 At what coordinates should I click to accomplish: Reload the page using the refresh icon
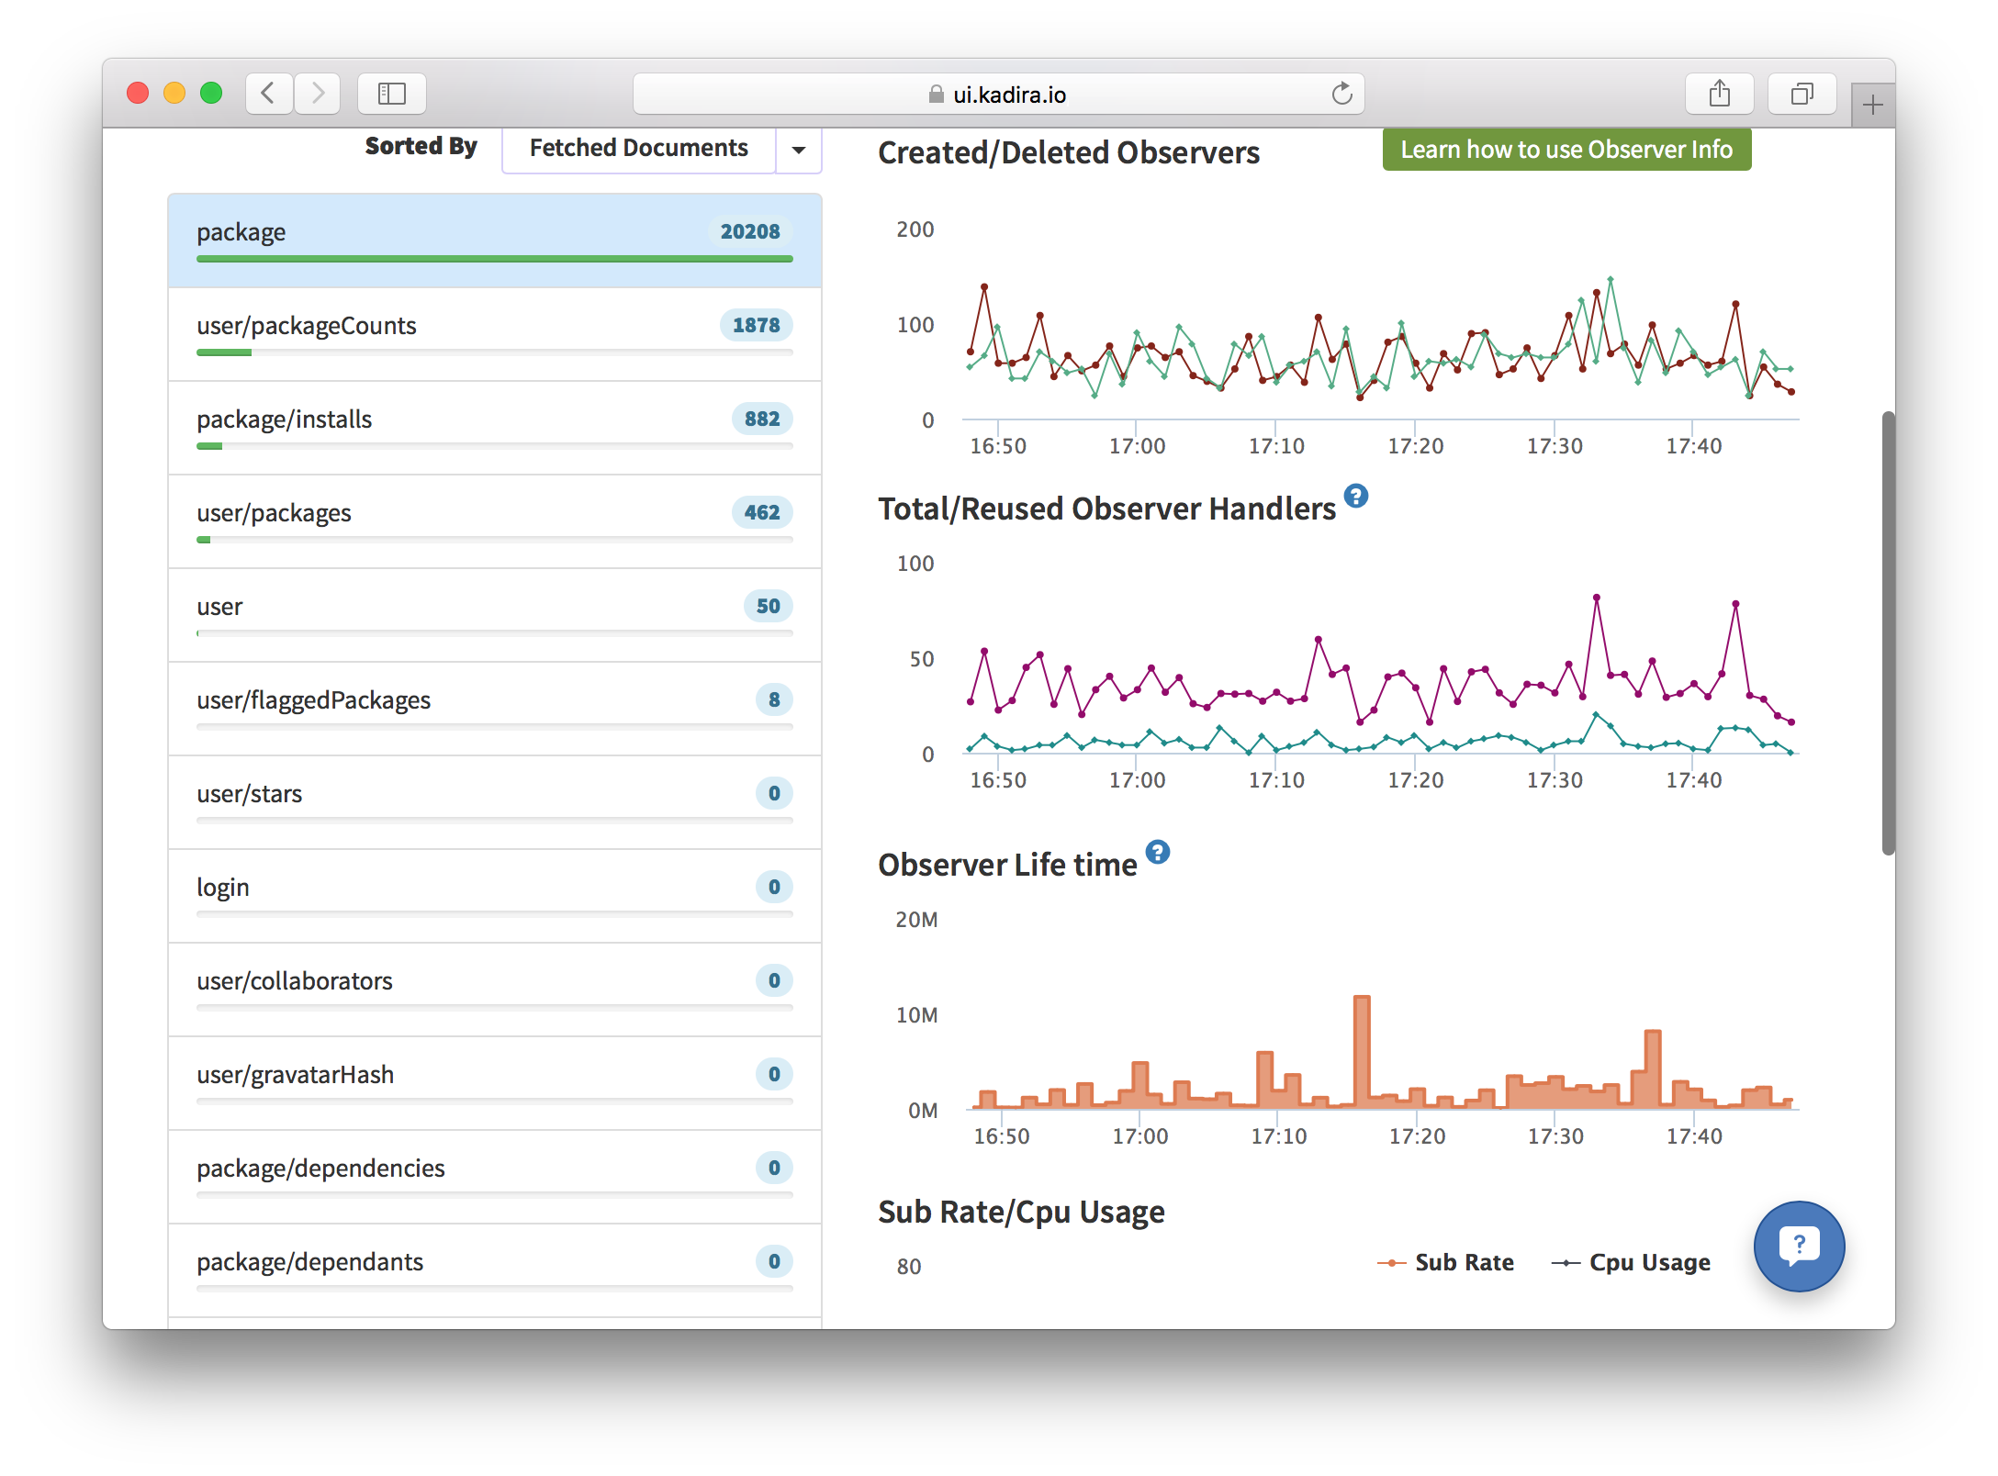1341,94
